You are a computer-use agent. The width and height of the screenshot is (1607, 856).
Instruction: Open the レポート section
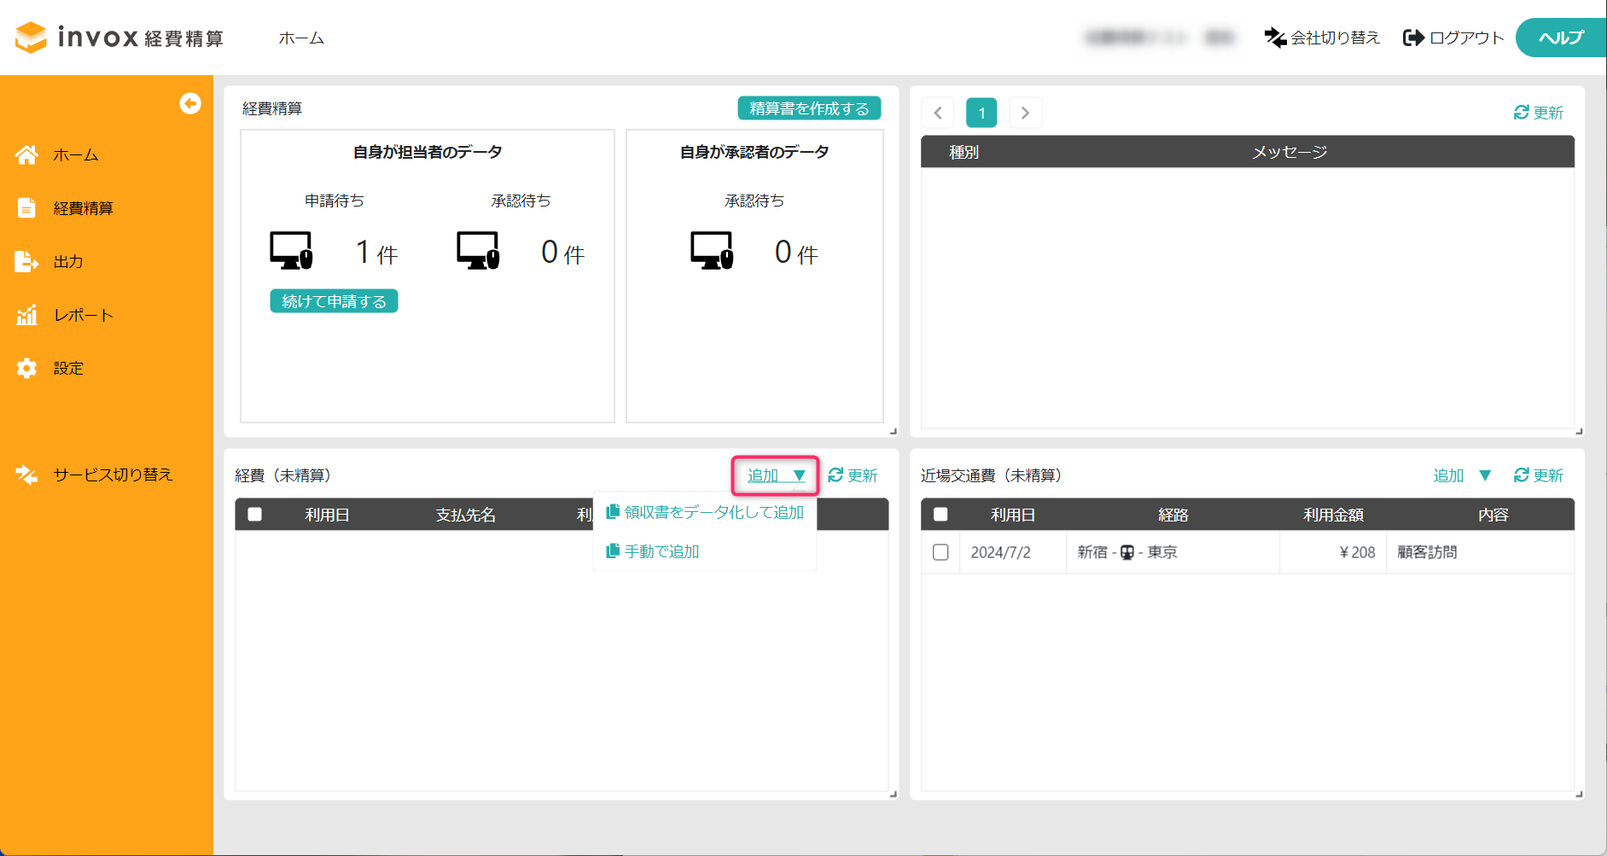[82, 314]
